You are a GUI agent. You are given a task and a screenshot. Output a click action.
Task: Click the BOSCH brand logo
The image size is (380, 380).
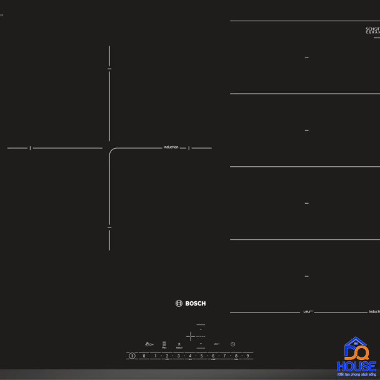point(191,303)
